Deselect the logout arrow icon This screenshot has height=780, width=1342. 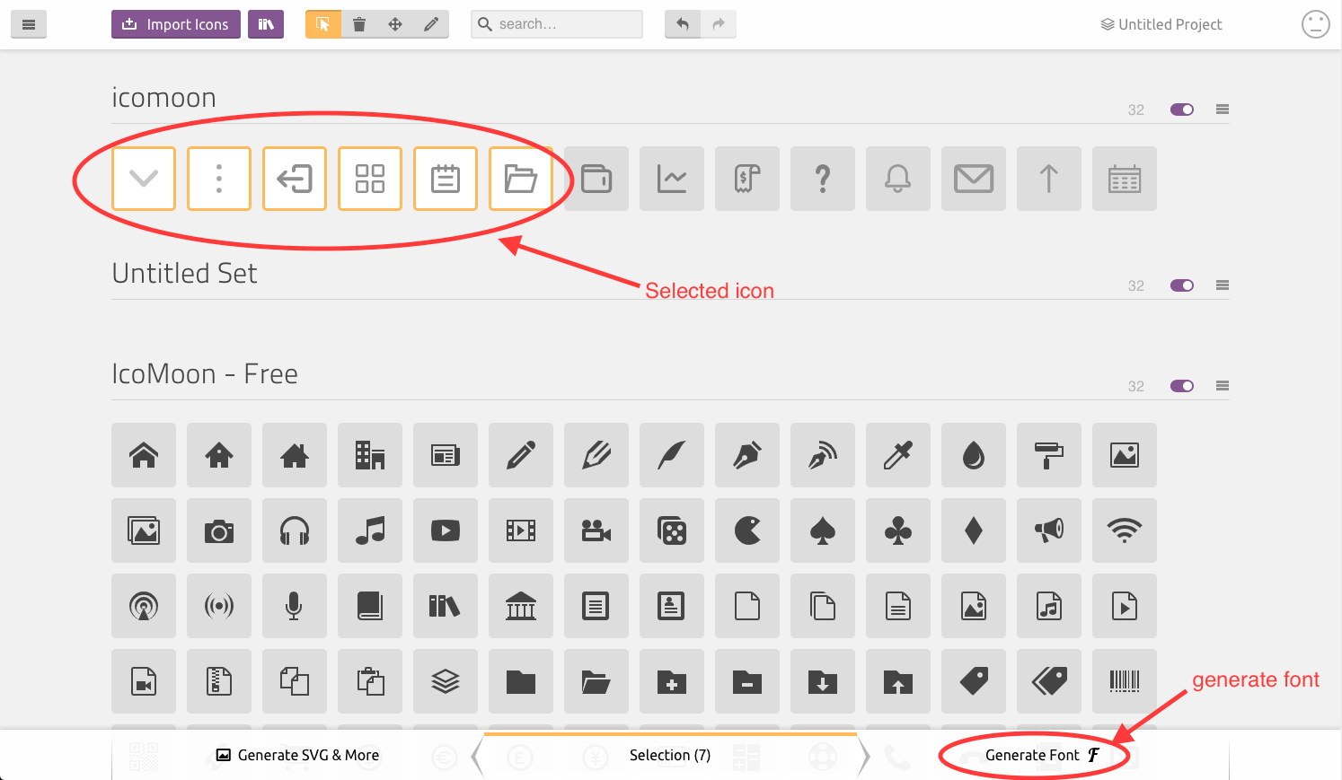(x=295, y=179)
